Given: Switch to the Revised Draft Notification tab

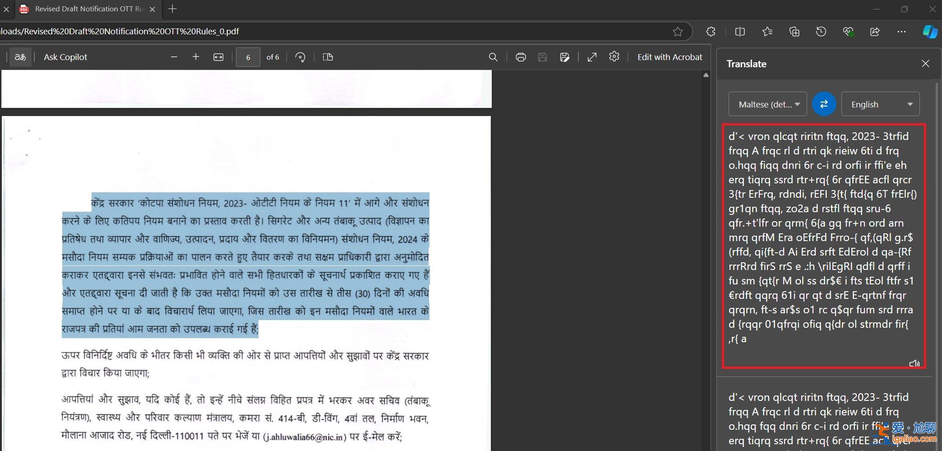Looking at the screenshot, I should 86,9.
